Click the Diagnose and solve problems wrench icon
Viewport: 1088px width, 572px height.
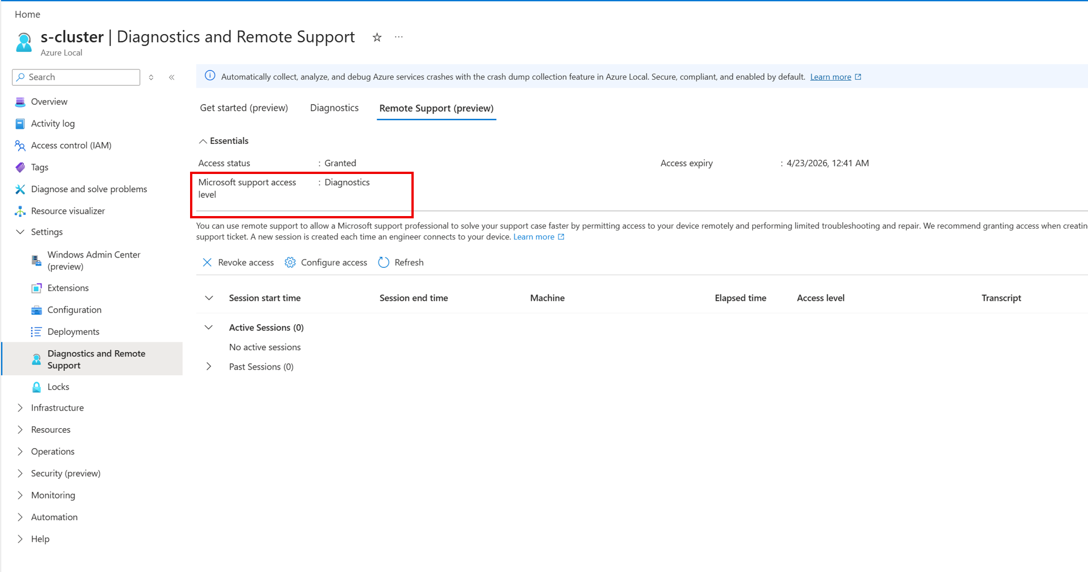tap(20, 189)
